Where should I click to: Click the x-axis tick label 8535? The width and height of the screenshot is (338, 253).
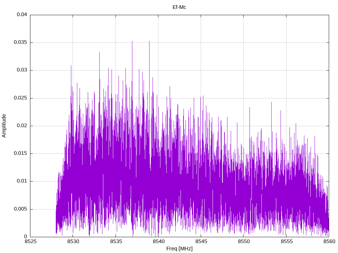click(116, 241)
